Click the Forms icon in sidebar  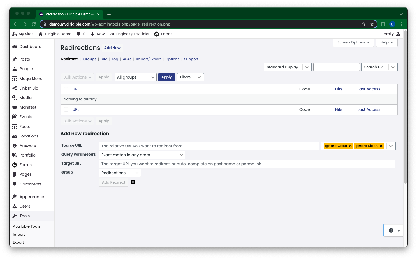tap(15, 165)
